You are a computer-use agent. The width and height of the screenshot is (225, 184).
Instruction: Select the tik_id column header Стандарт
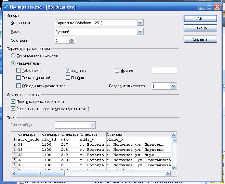[51, 134]
